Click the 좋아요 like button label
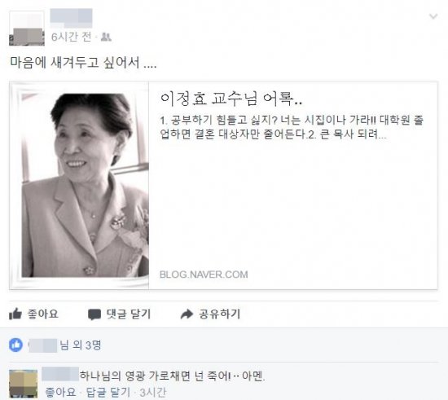 pos(43,314)
